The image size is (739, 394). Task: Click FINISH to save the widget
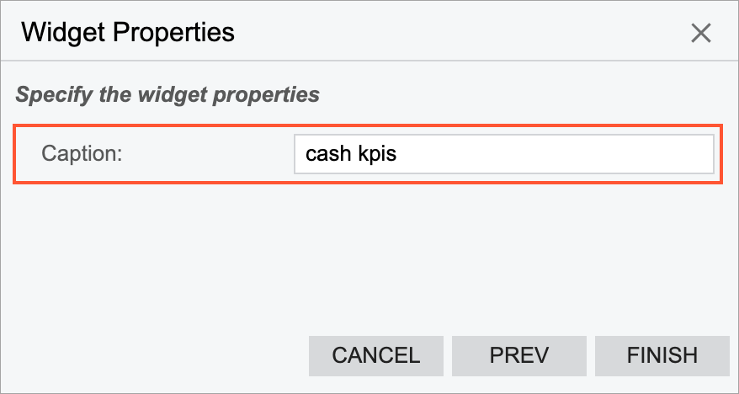pos(662,355)
